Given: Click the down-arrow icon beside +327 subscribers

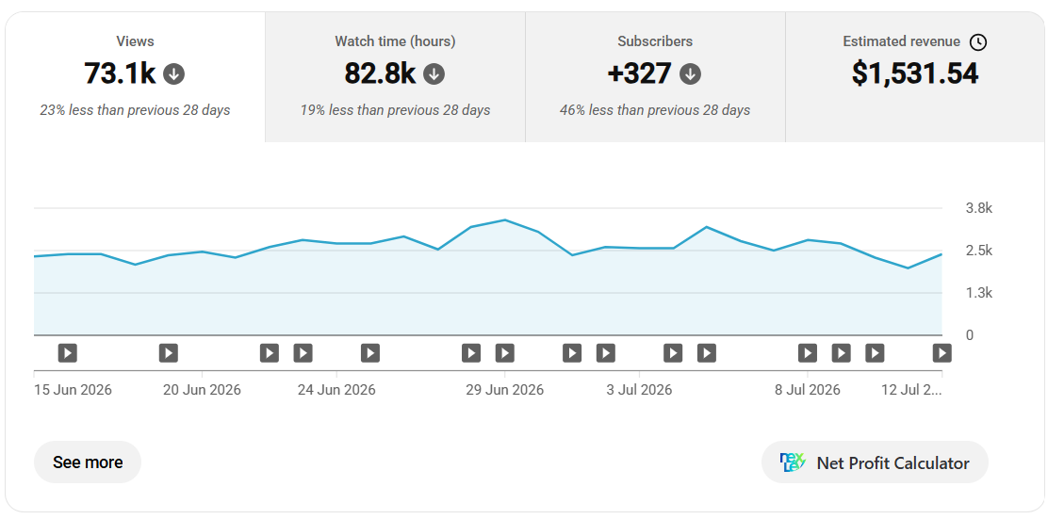Looking at the screenshot, I should coord(691,74).
